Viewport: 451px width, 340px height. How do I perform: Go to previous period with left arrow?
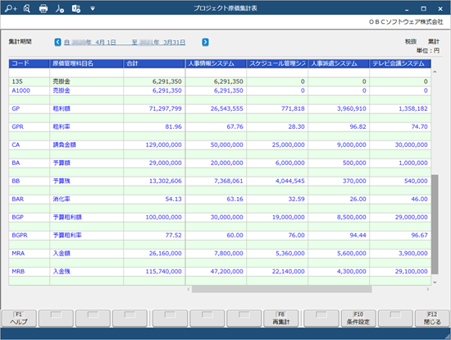pyautogui.click(x=58, y=42)
